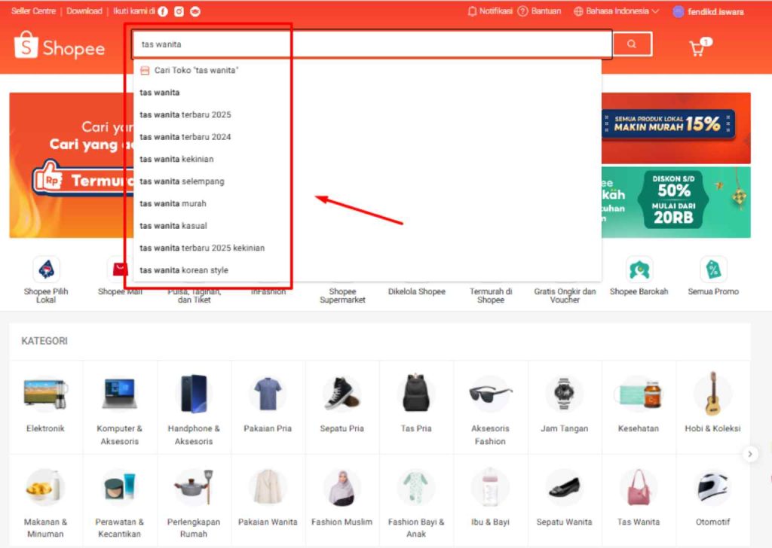Screen dimensions: 772x548
Task: Open Kesehatan category
Action: 639,406
